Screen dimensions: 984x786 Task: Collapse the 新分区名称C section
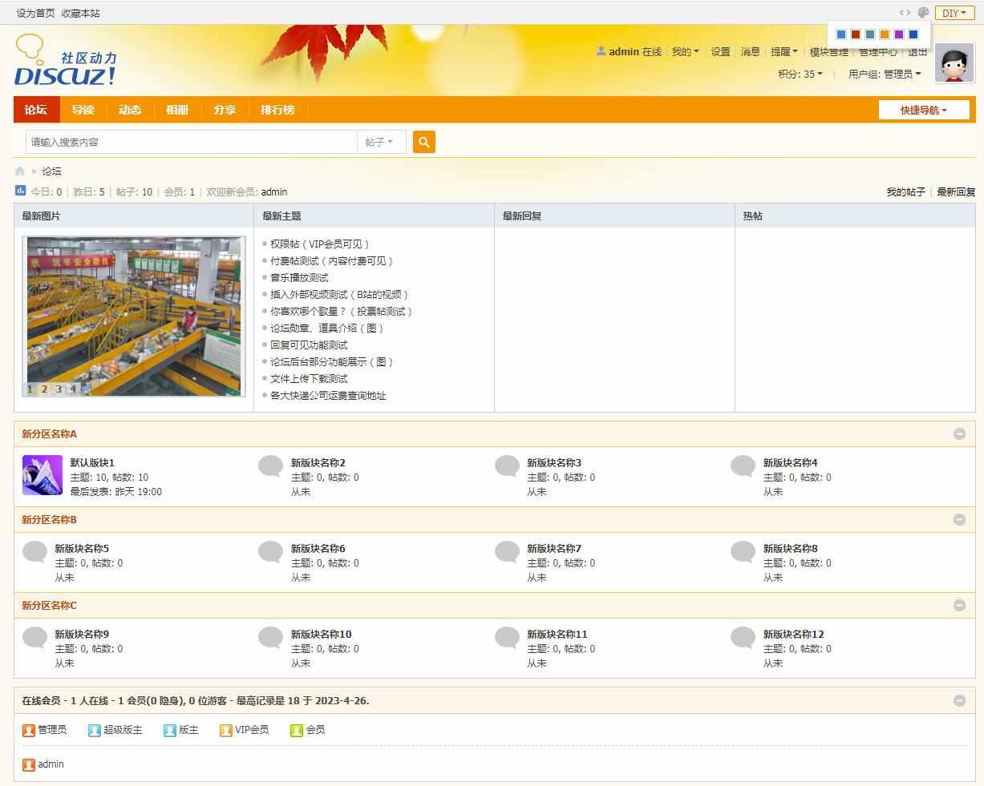point(959,605)
